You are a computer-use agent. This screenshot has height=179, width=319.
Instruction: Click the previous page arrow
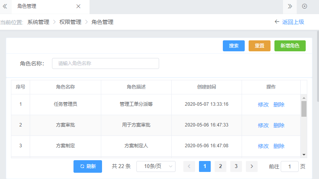(189, 166)
